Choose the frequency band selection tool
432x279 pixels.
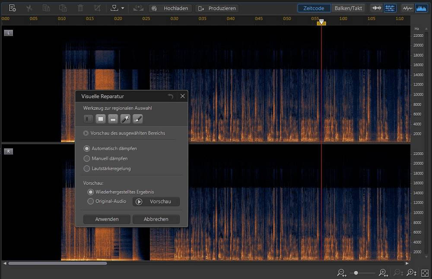113,119
